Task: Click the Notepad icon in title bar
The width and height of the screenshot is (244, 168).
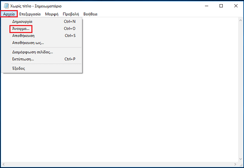Action: pos(6,6)
